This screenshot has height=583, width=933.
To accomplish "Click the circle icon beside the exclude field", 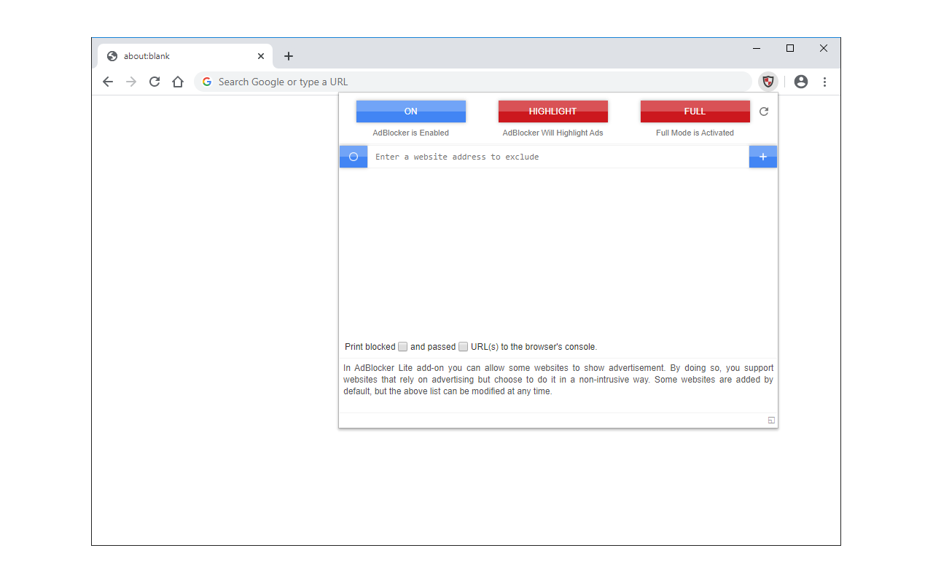I will pyautogui.click(x=353, y=156).
